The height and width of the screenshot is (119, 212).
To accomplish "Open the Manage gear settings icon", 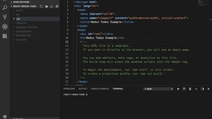I will [5, 116].
